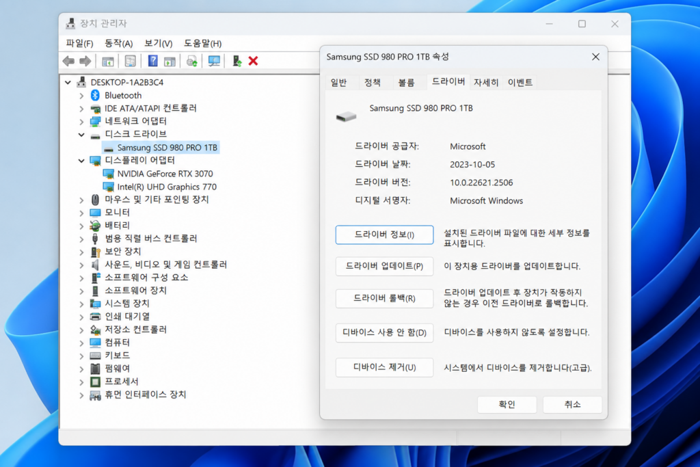Click the DESKTOP-1A2B3C4 computer icon
Screen dimensions: 700x467
coord(81,81)
